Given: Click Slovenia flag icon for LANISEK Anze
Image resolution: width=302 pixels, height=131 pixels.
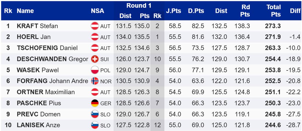Looking at the screenshot, I should (95, 125).
